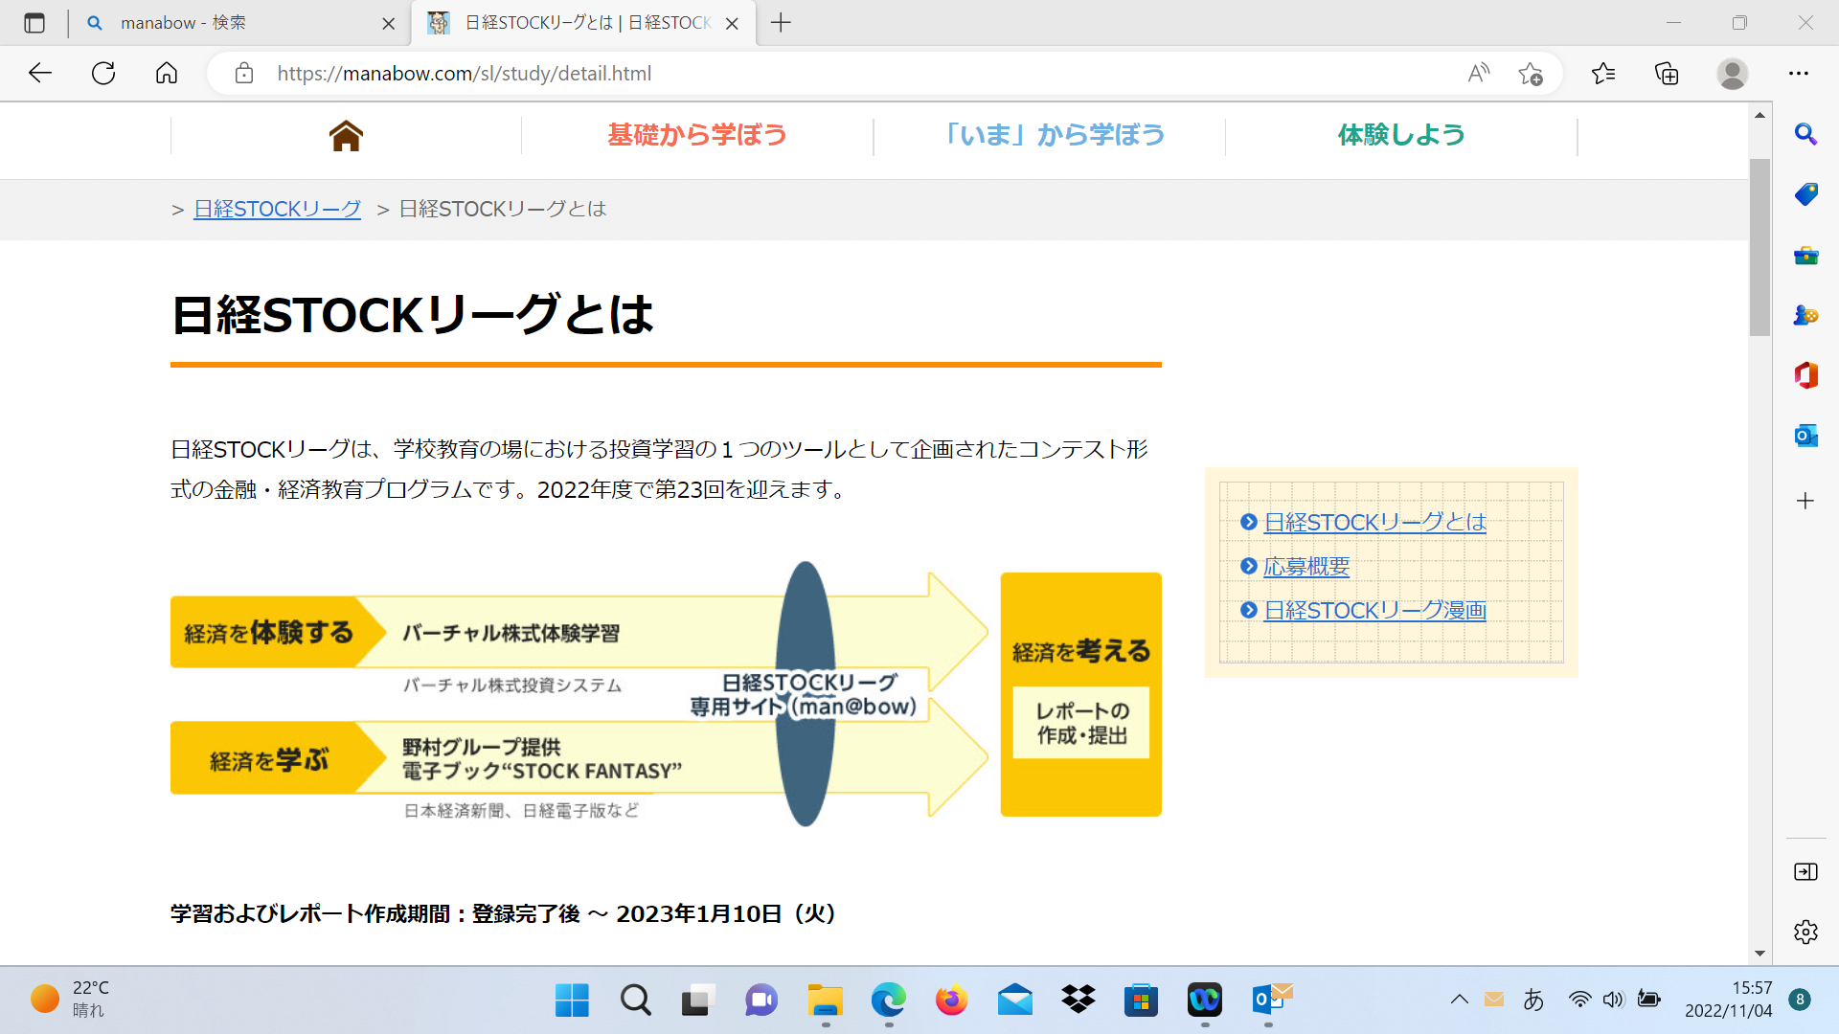Enable Read aloud icon in address bar

click(x=1479, y=74)
